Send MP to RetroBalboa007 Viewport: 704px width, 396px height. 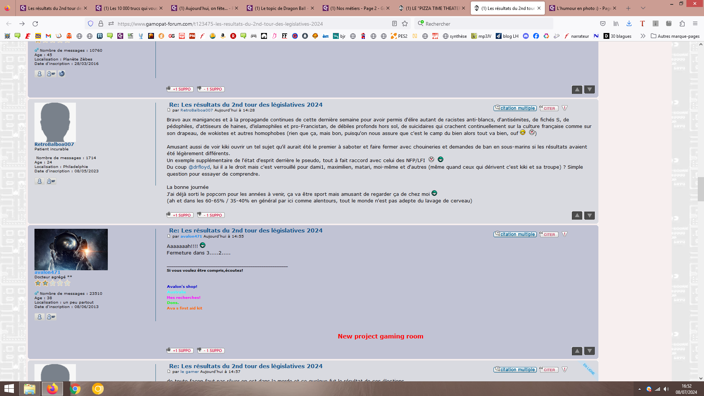pos(51,181)
